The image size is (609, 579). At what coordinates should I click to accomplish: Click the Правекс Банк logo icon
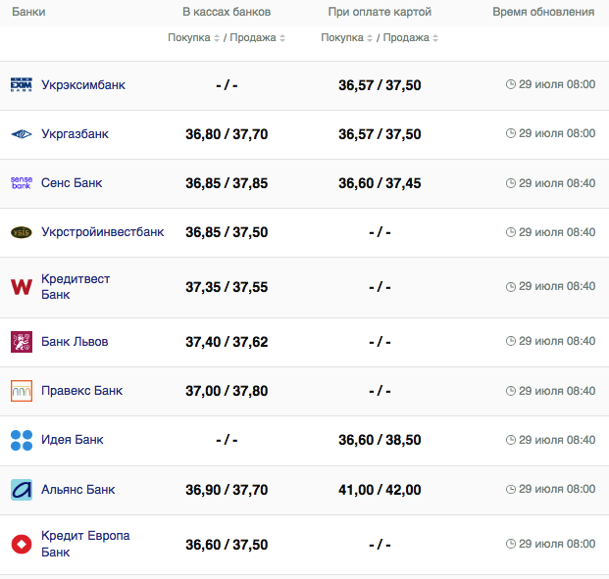[22, 391]
